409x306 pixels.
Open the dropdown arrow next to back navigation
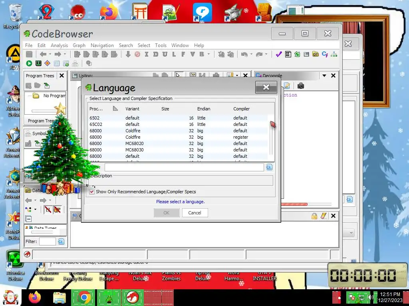(50, 54)
